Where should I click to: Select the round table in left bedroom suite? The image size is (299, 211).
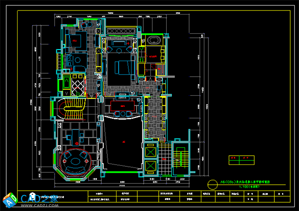click(79, 59)
